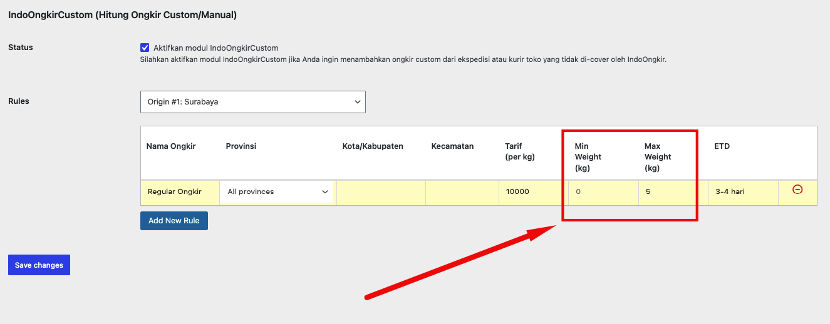This screenshot has width=830, height=324.
Task: Click the Kota/Kabupaten column header
Action: [373, 146]
